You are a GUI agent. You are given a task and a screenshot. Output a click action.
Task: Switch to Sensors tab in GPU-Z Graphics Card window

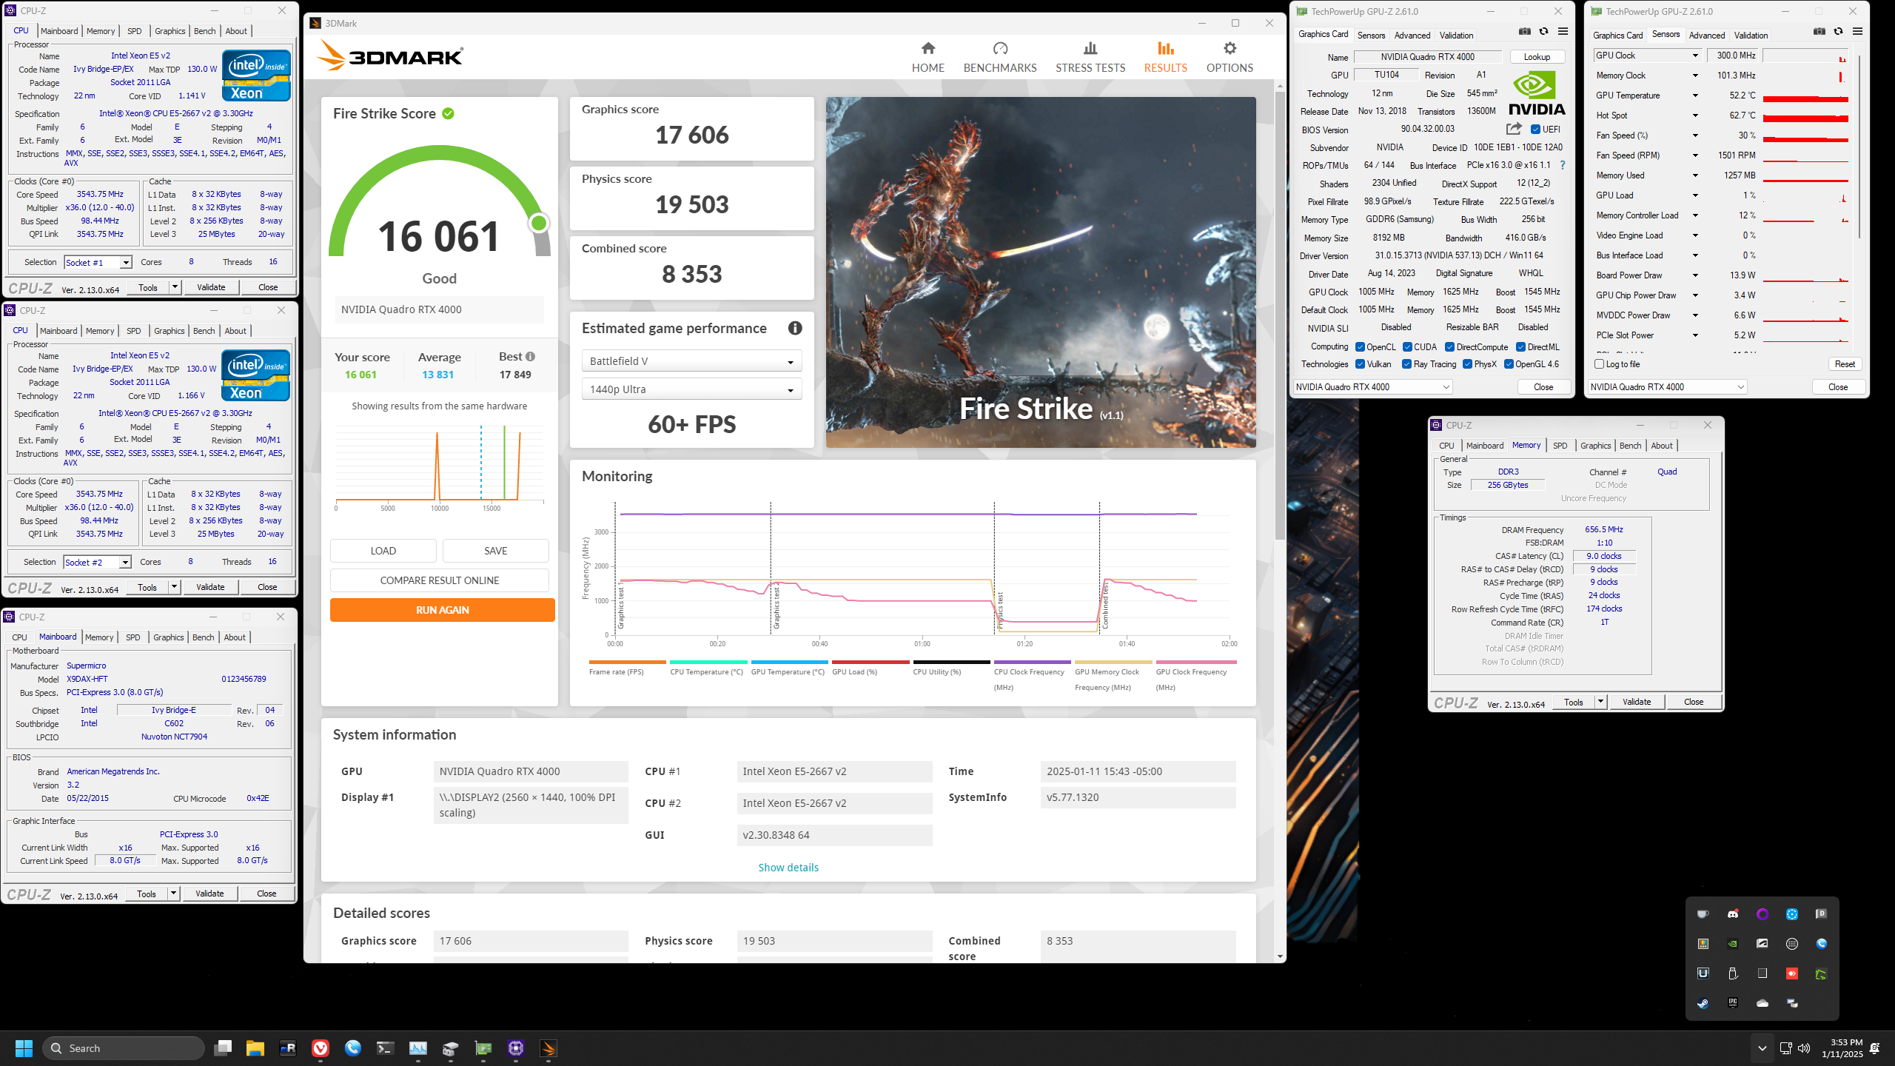tap(1371, 36)
